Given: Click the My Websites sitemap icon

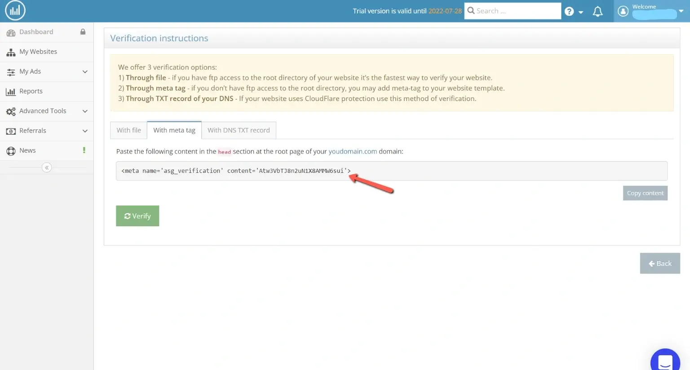Looking at the screenshot, I should (11, 52).
